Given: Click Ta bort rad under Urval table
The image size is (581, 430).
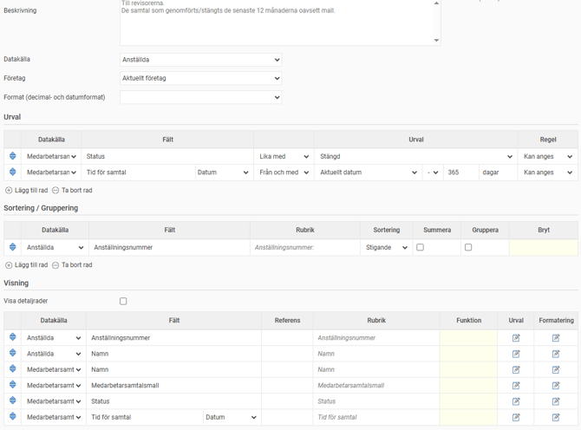Looking at the screenshot, I should pyautogui.click(x=76, y=191).
